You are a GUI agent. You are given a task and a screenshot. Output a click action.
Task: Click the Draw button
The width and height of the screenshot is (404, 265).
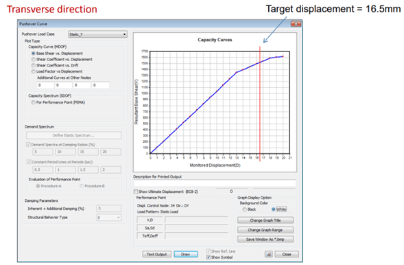(x=186, y=254)
